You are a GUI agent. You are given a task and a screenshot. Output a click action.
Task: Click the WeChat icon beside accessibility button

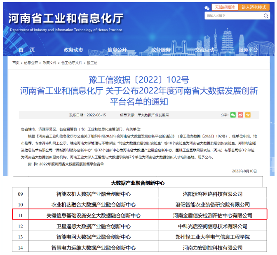click(x=207, y=8)
